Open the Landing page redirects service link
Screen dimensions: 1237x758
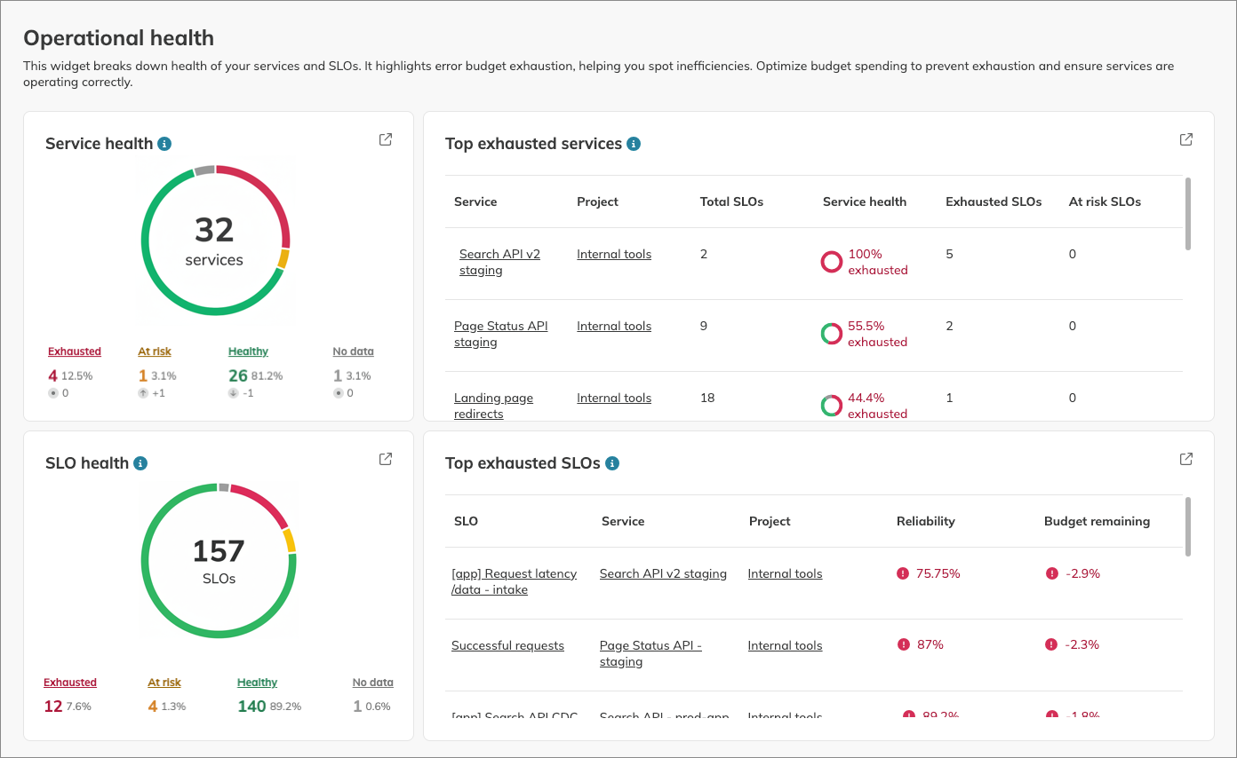pyautogui.click(x=493, y=406)
